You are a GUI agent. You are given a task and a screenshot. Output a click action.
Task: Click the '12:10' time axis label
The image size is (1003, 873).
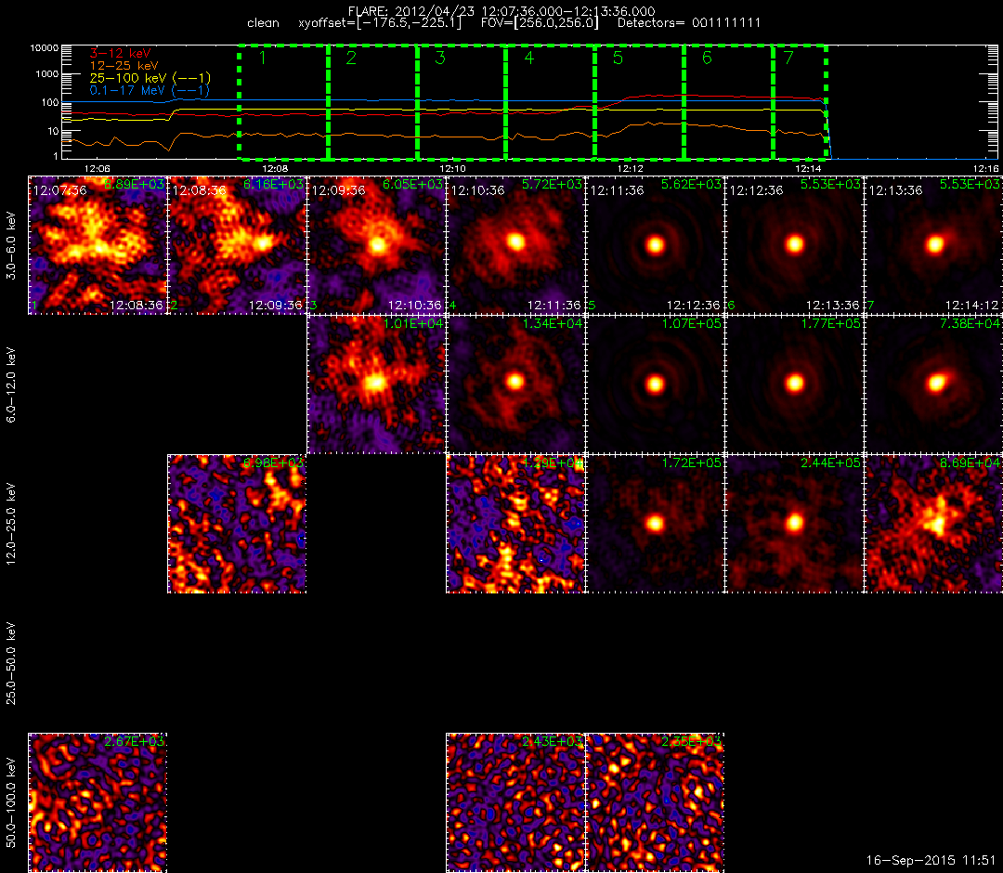453,169
